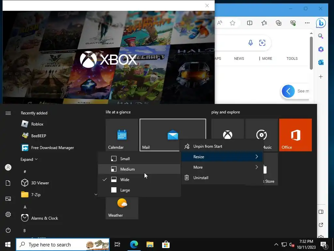The height and width of the screenshot is (251, 334).
Task: Open Bing Chat button in Edge
Action: [321, 23]
